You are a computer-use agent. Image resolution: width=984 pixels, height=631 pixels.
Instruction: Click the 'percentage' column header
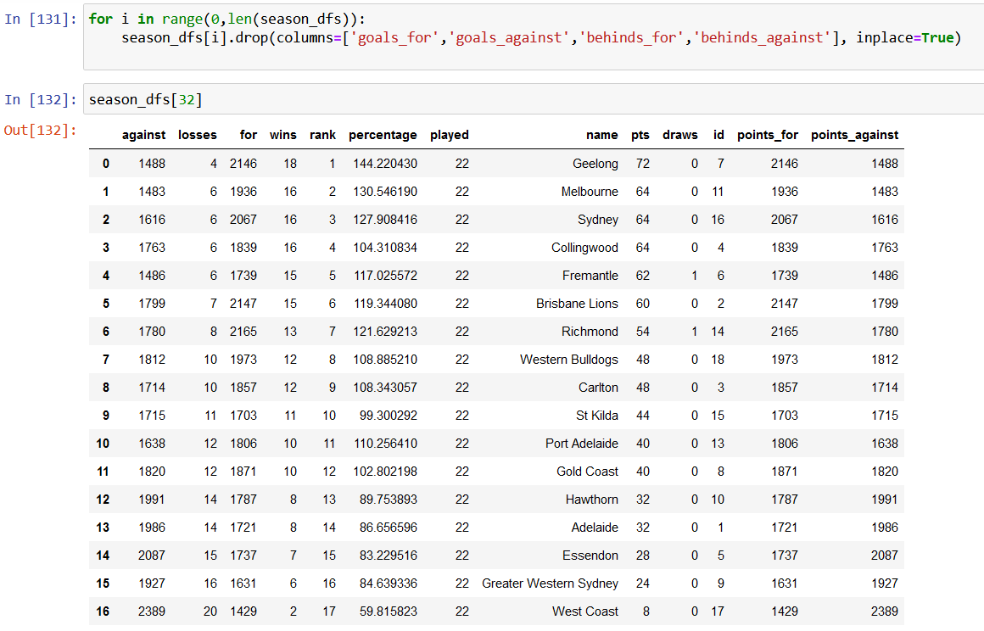click(x=383, y=135)
